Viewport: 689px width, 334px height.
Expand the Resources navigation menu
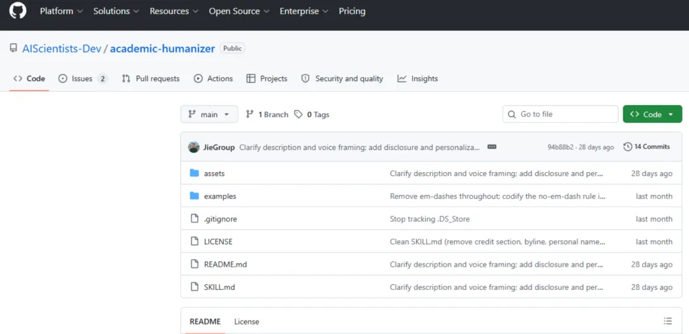174,11
